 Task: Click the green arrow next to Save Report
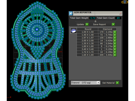point(113,24)
